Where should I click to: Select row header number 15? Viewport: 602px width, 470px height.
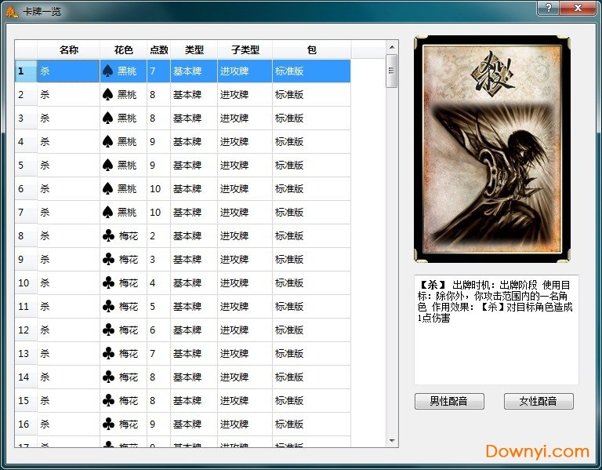click(x=26, y=400)
